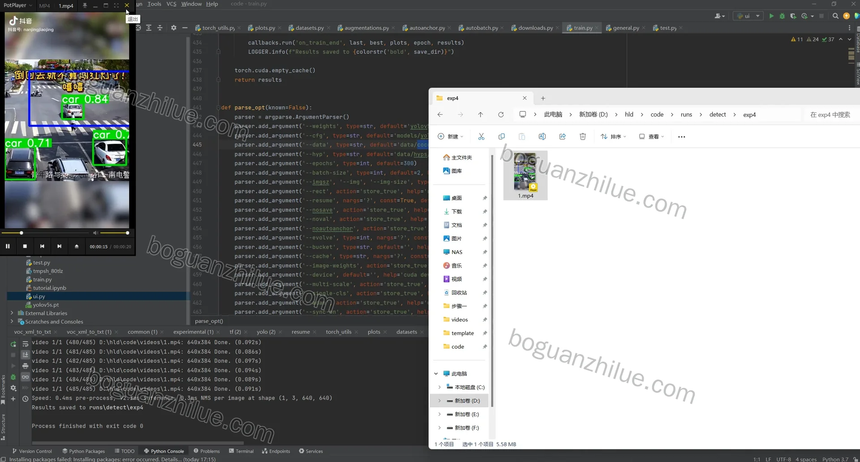Mute audio with PotPlayer speaker icon
Image resolution: width=860 pixels, height=462 pixels.
tap(95, 233)
